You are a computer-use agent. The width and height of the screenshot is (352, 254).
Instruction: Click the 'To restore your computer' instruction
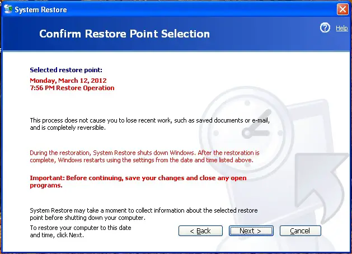click(x=81, y=231)
